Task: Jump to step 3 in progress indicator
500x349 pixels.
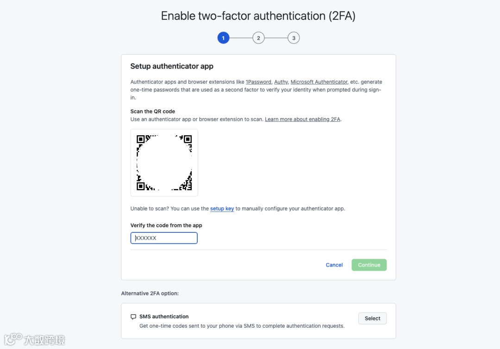Action: pyautogui.click(x=294, y=38)
